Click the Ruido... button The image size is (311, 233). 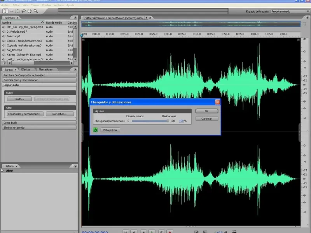19,99
